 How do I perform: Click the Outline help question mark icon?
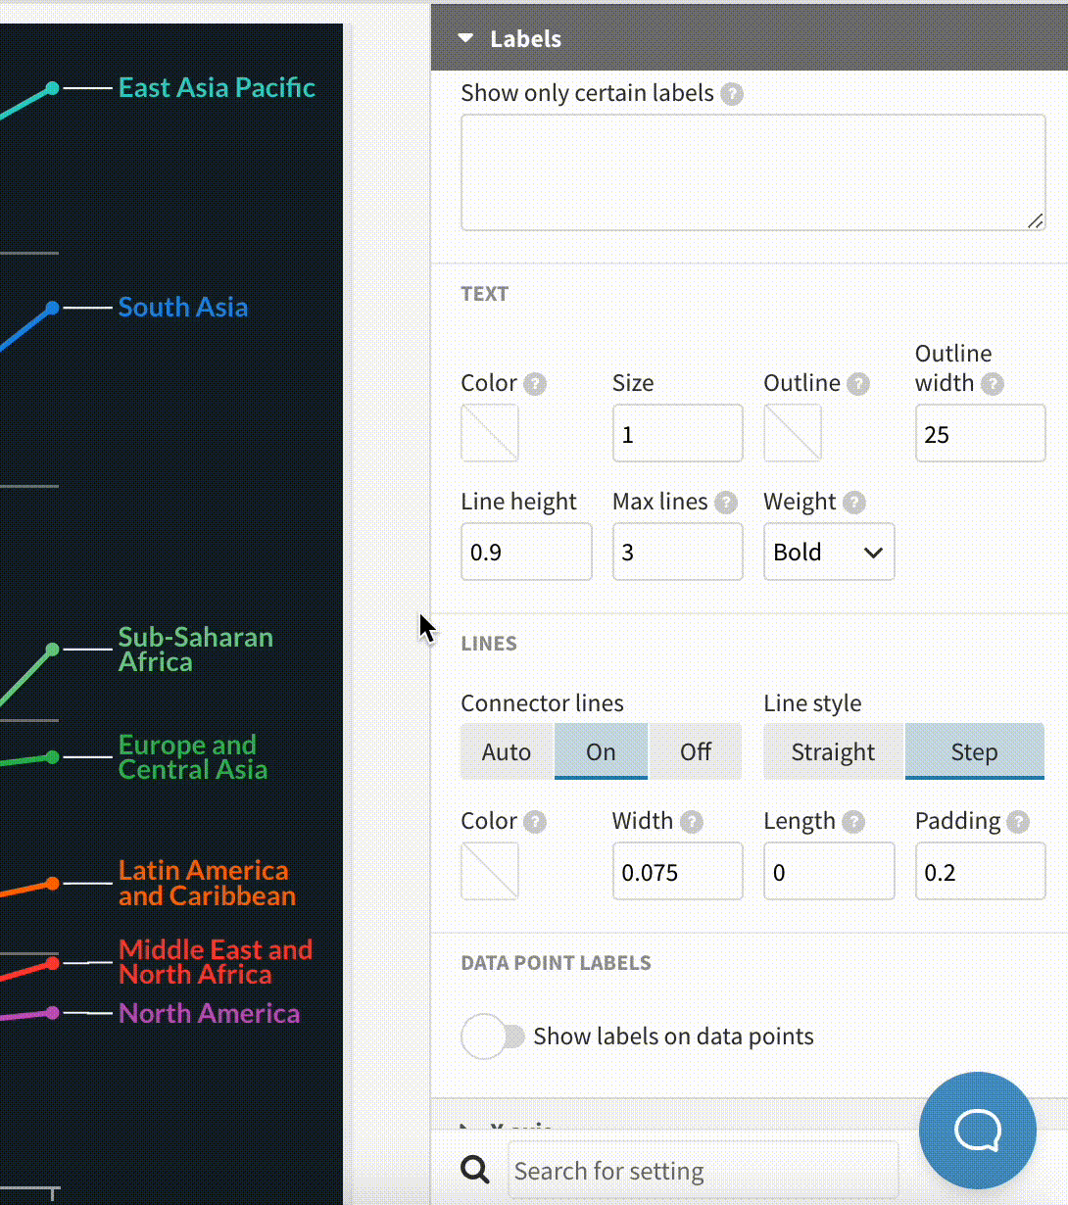click(x=857, y=384)
